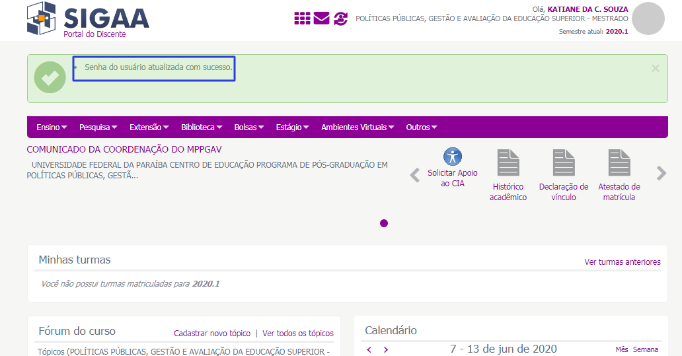
Task: Open the modules grid icon in header
Action: coord(302,18)
